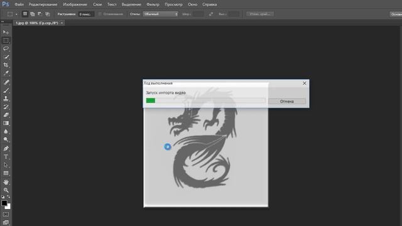Select the Gradient tool
The width and height of the screenshot is (402, 226).
6,123
